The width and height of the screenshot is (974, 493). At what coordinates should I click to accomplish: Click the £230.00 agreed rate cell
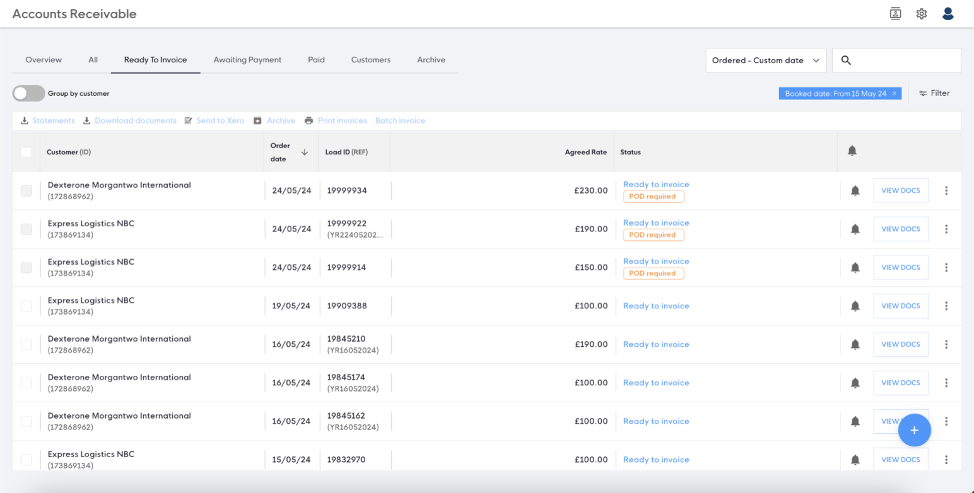591,190
